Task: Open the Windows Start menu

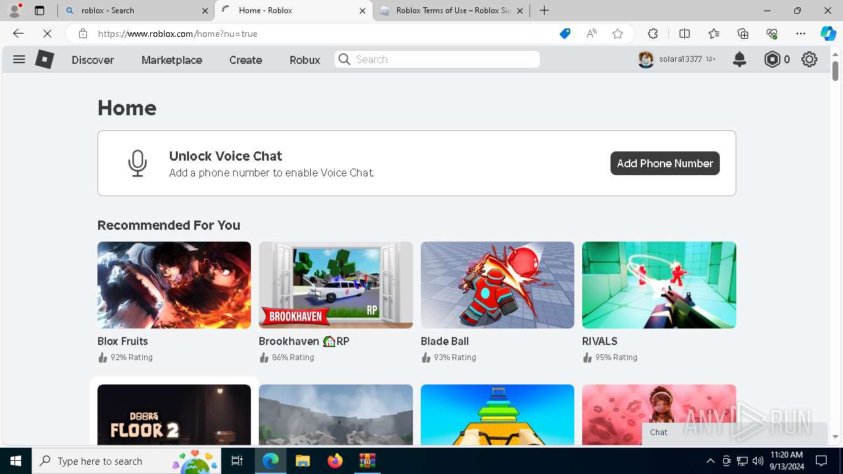Action: click(16, 461)
